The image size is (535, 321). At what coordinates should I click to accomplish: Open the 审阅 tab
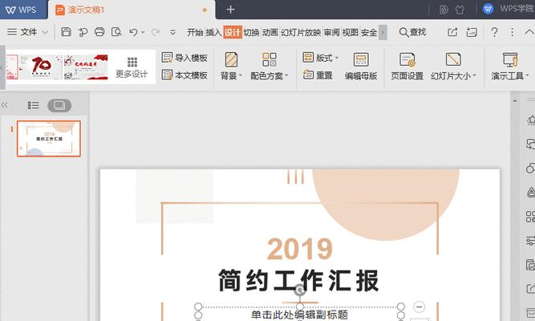(x=331, y=32)
